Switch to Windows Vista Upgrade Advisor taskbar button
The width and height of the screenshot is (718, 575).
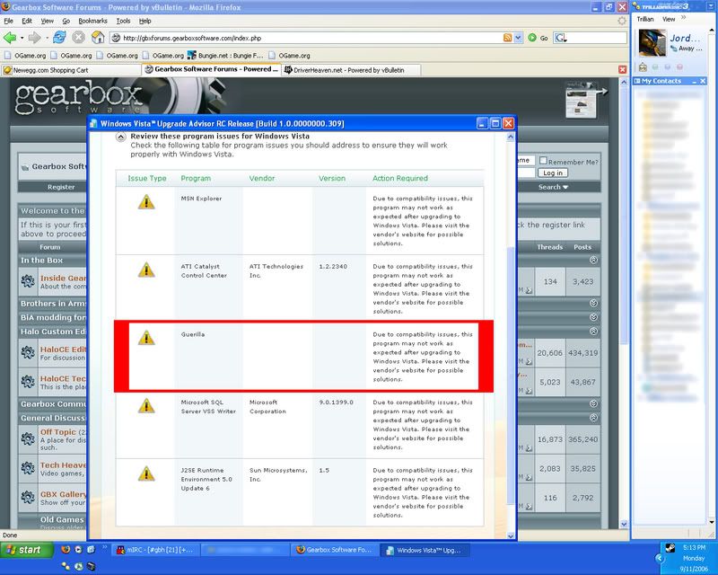(424, 550)
